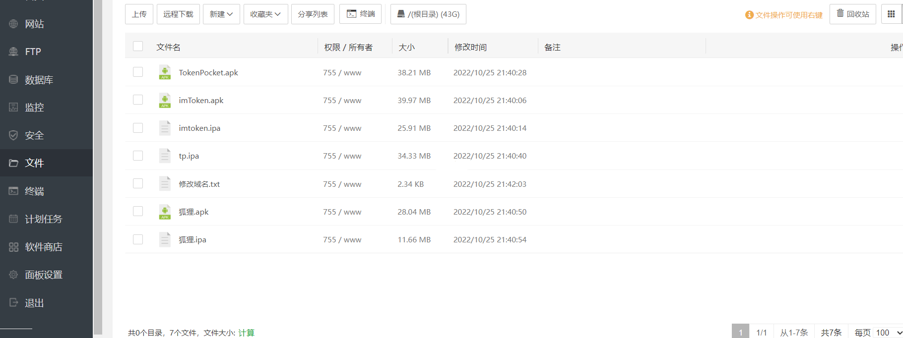This screenshot has width=903, height=338.
Task: Click the folder icon beside 文件
Action: point(13,163)
